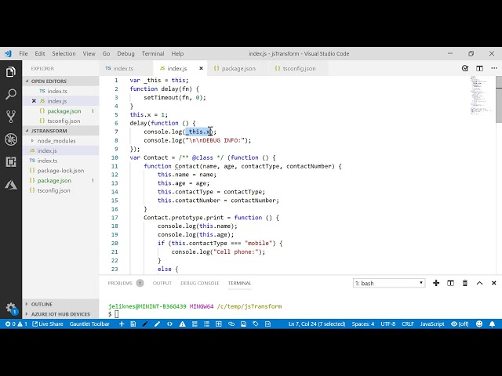The height and width of the screenshot is (376, 502).
Task: Open the Search view in activity bar
Action: coord(10,94)
